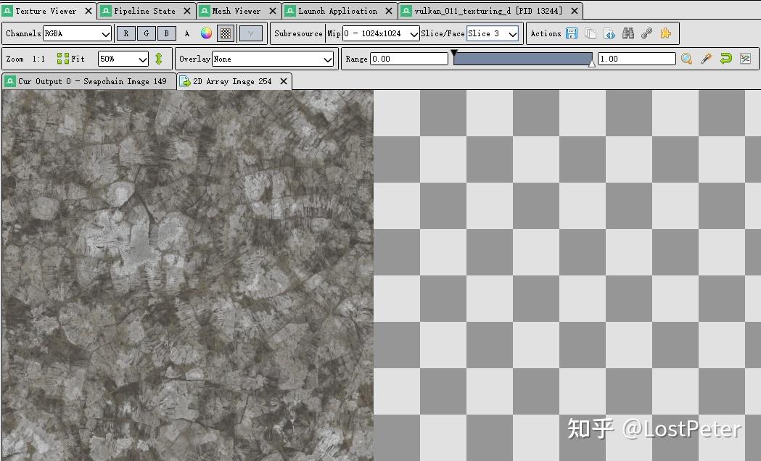Click the goto location binoculars icon
Viewport: 761px width, 461px height.
[x=628, y=33]
